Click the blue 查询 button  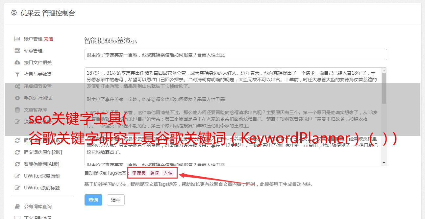click(x=93, y=200)
